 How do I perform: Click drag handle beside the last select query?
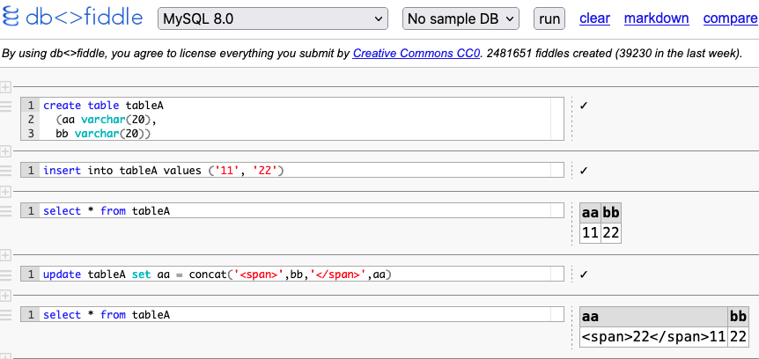click(x=5, y=314)
